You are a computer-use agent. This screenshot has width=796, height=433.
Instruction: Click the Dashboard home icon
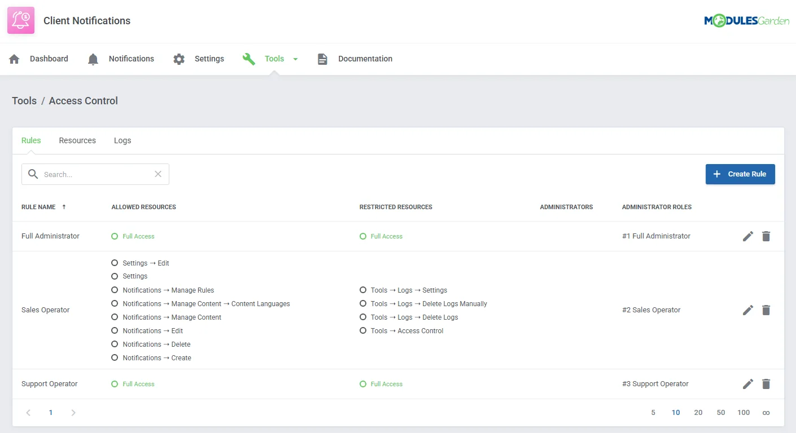[15, 59]
